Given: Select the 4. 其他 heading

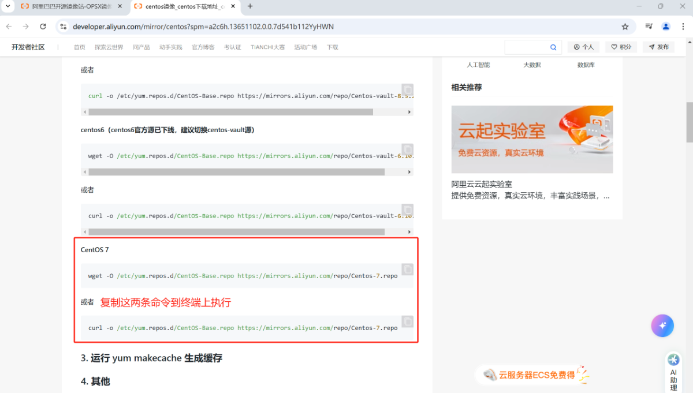Looking at the screenshot, I should tap(95, 381).
